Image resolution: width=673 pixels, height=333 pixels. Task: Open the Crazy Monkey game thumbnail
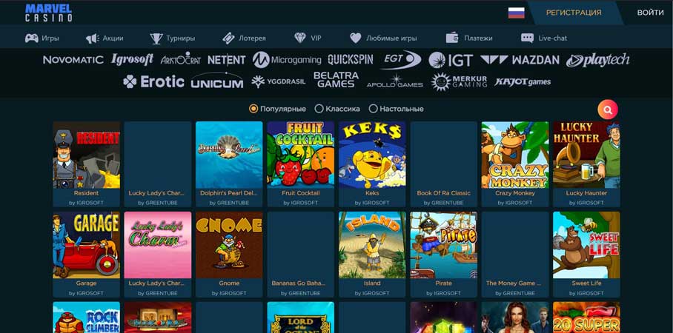[x=515, y=155]
